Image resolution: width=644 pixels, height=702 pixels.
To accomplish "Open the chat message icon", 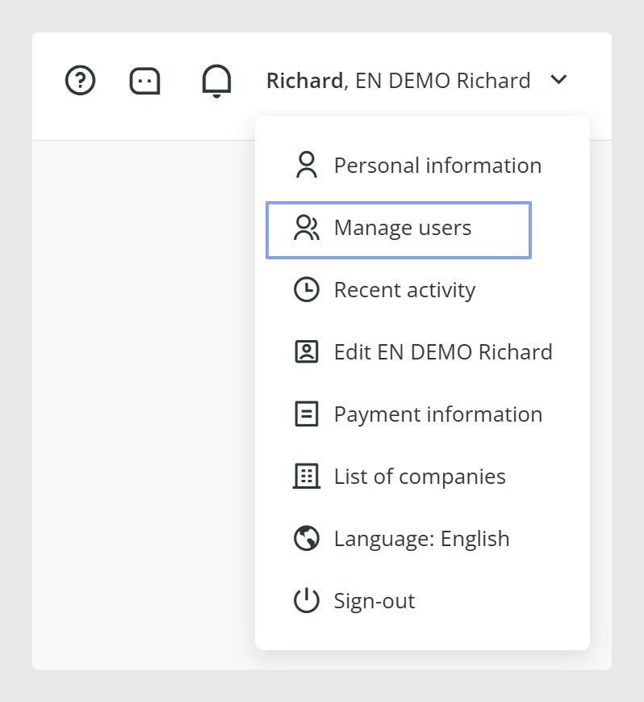I will coord(145,81).
